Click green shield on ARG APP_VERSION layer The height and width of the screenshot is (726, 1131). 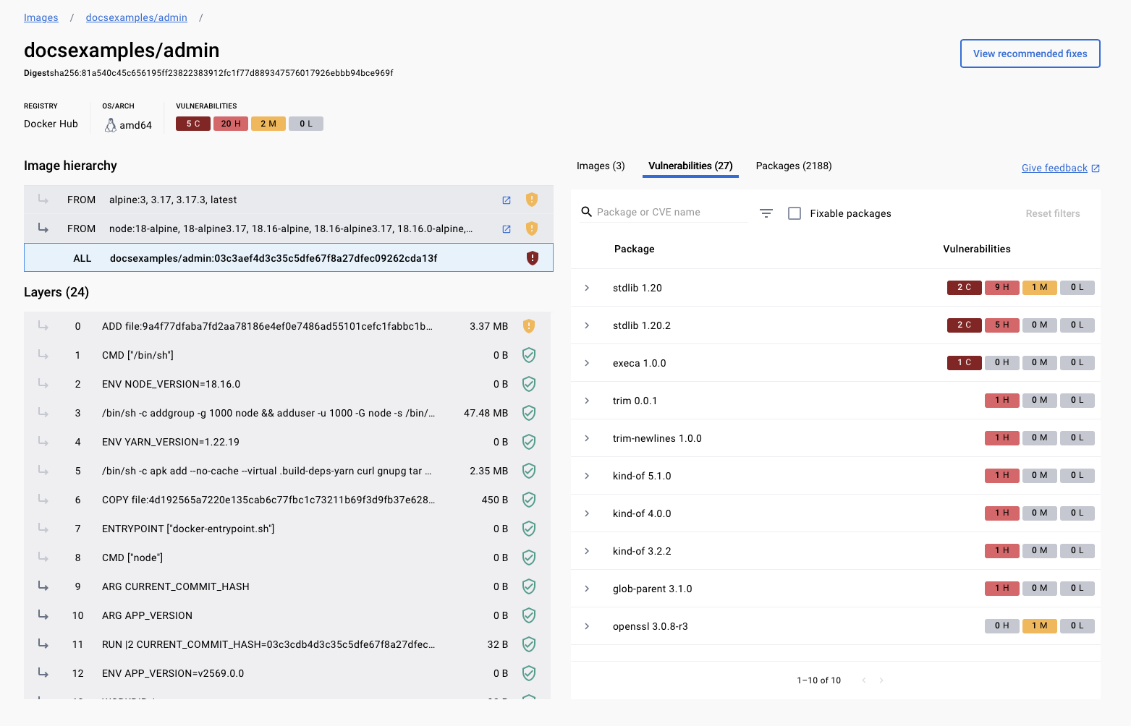(x=529, y=615)
